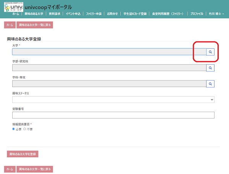Viewport: 229px width, 174px height.
Task: Click the 興味のある大学登録 heading
Action: click(24, 39)
